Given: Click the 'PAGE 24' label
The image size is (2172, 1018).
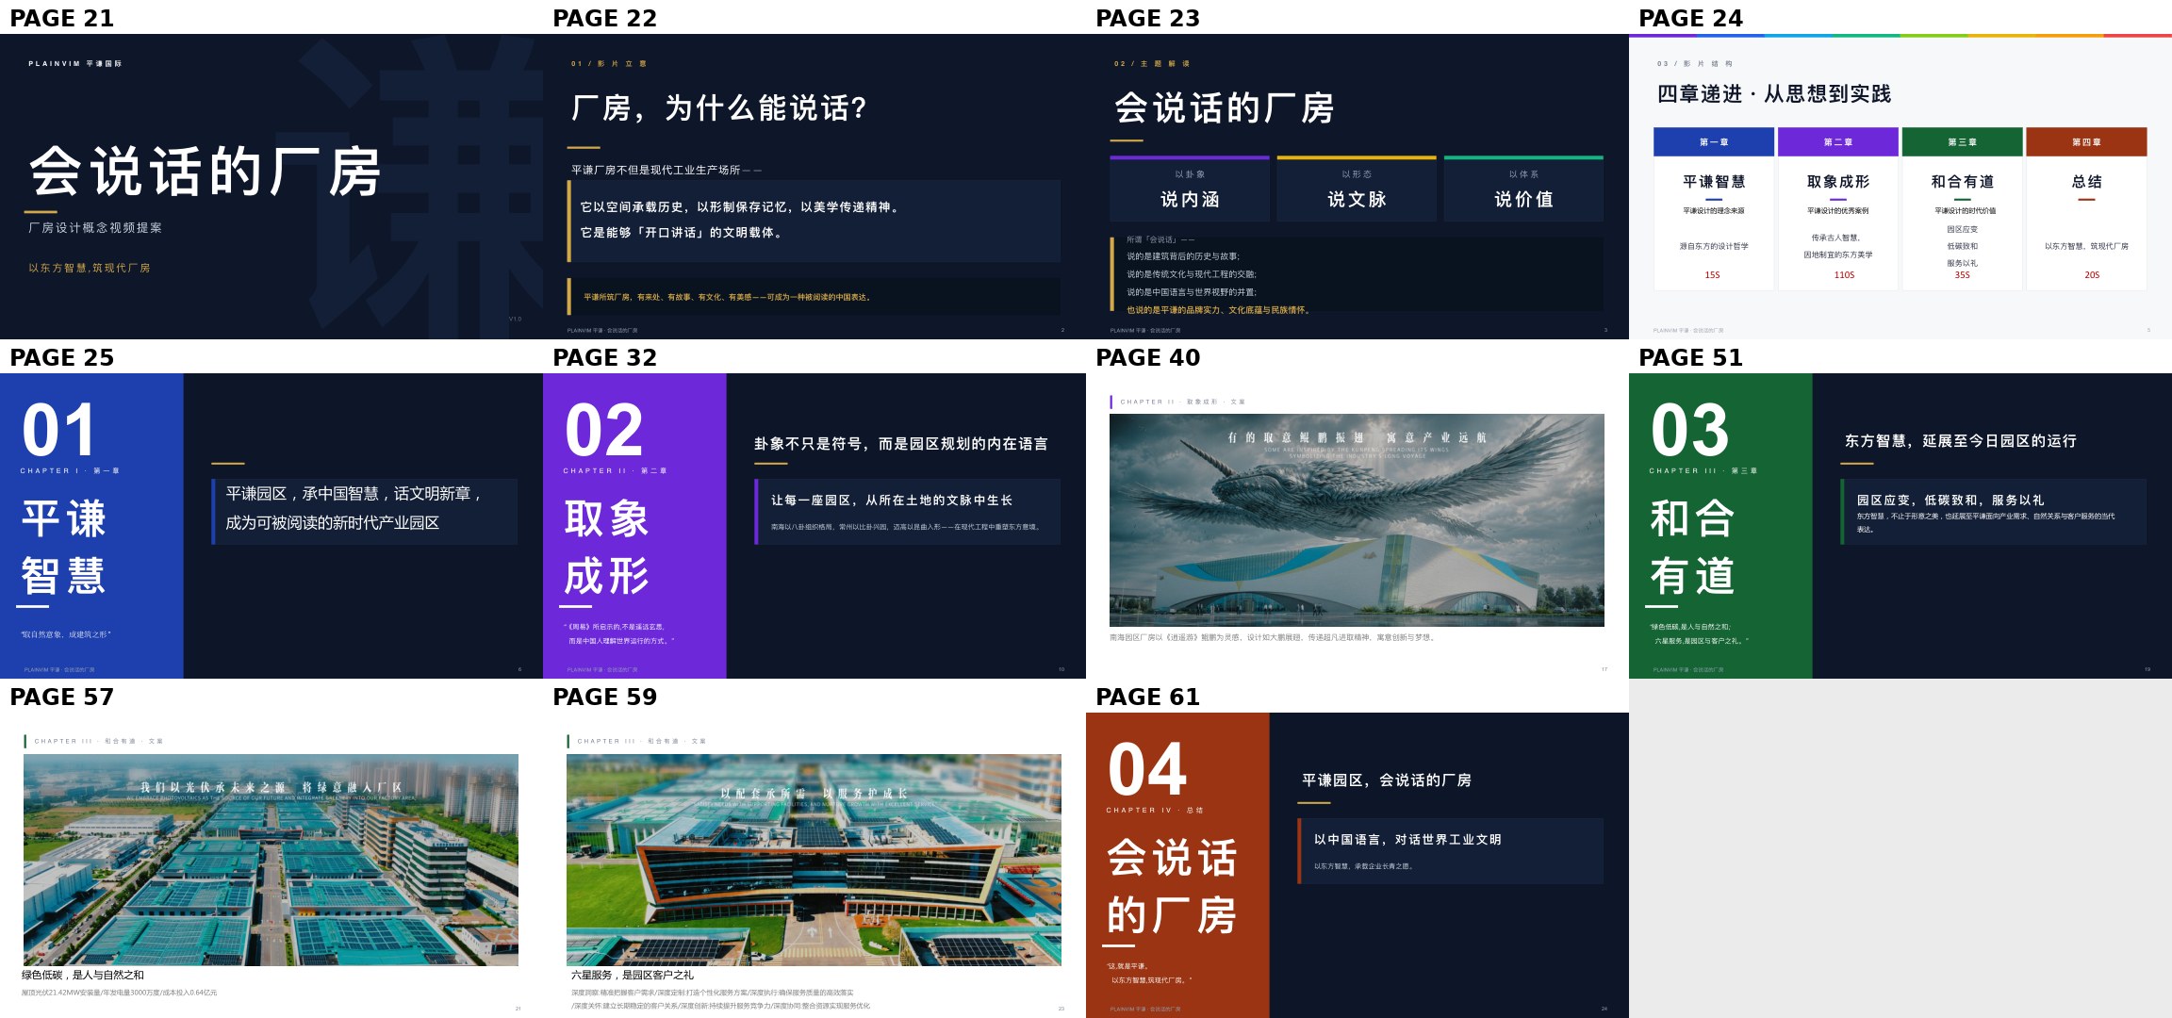Looking at the screenshot, I should pos(1691,18).
